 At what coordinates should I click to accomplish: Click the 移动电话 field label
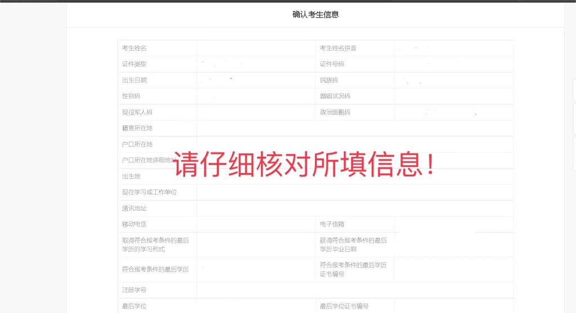(x=134, y=224)
